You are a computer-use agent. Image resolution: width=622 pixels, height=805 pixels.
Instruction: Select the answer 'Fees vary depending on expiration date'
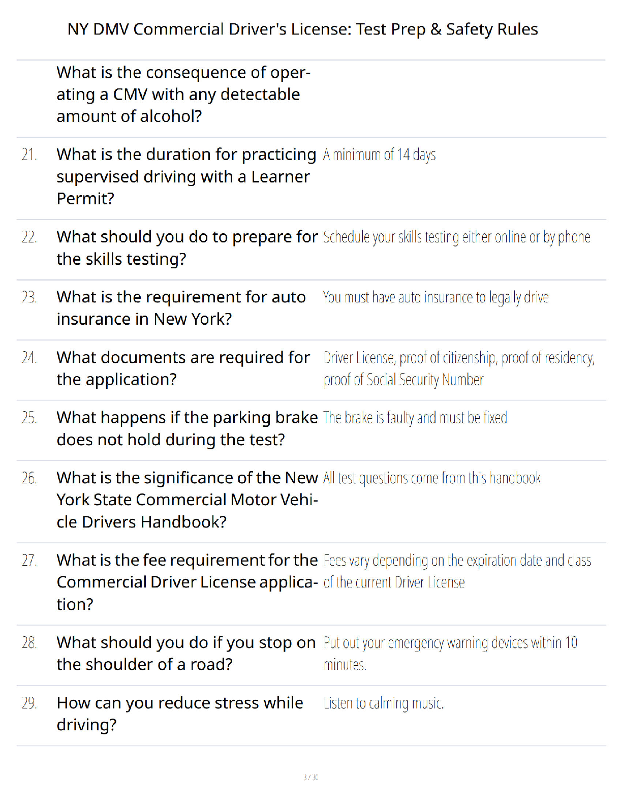(x=457, y=571)
